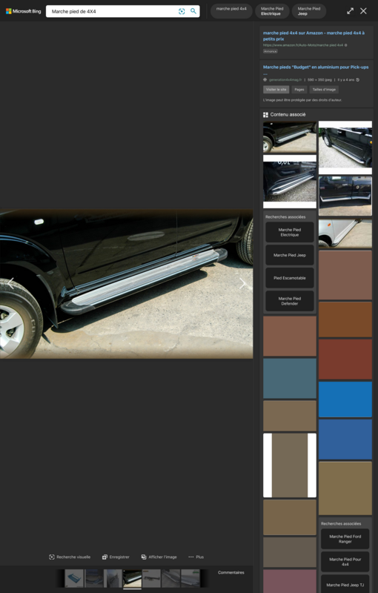Click the 'il y a 4 ans' text
The image size is (378, 593).
coord(346,80)
